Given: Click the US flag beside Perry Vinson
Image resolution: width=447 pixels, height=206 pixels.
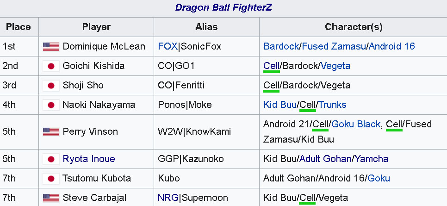Looking at the screenshot, I should click(51, 132).
